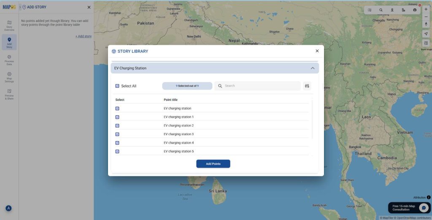Click the add marker pin icon
The image size is (432, 220).
tap(392, 10)
